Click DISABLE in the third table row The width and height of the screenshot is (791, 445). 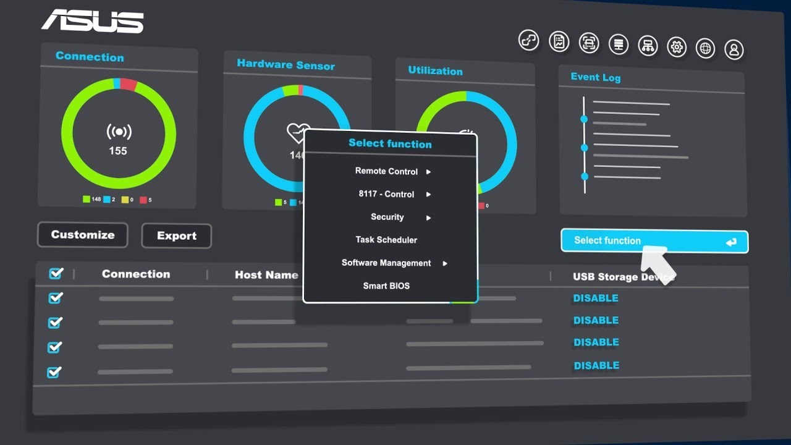pyautogui.click(x=596, y=342)
